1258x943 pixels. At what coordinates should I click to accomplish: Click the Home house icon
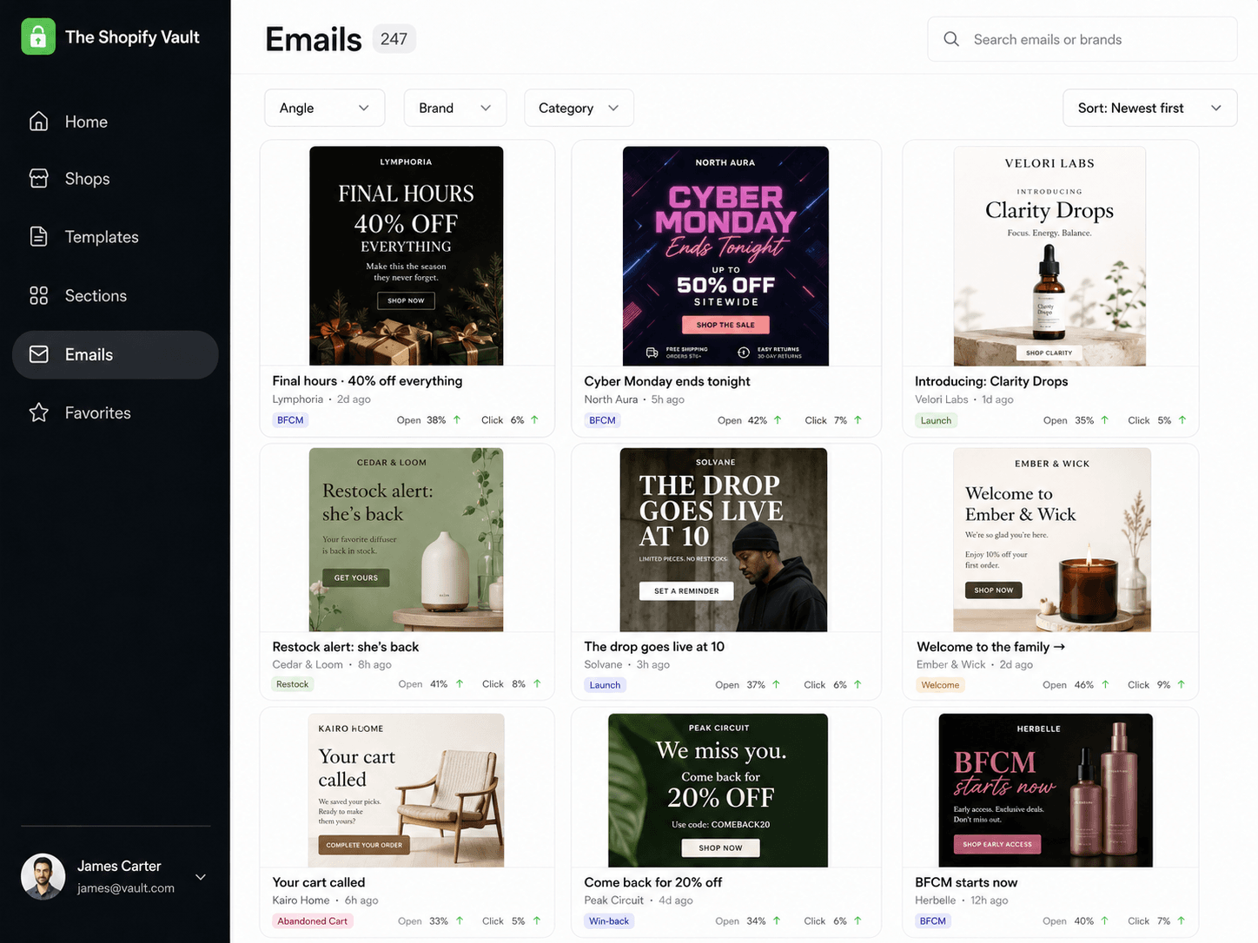[38, 122]
